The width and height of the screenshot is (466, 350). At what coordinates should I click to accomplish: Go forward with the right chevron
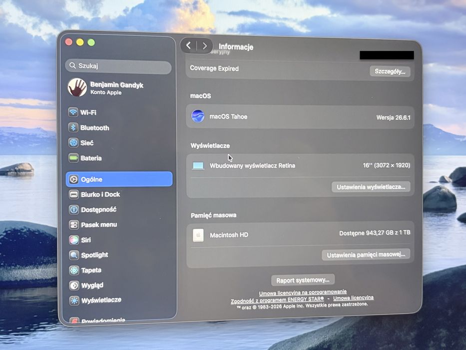204,46
